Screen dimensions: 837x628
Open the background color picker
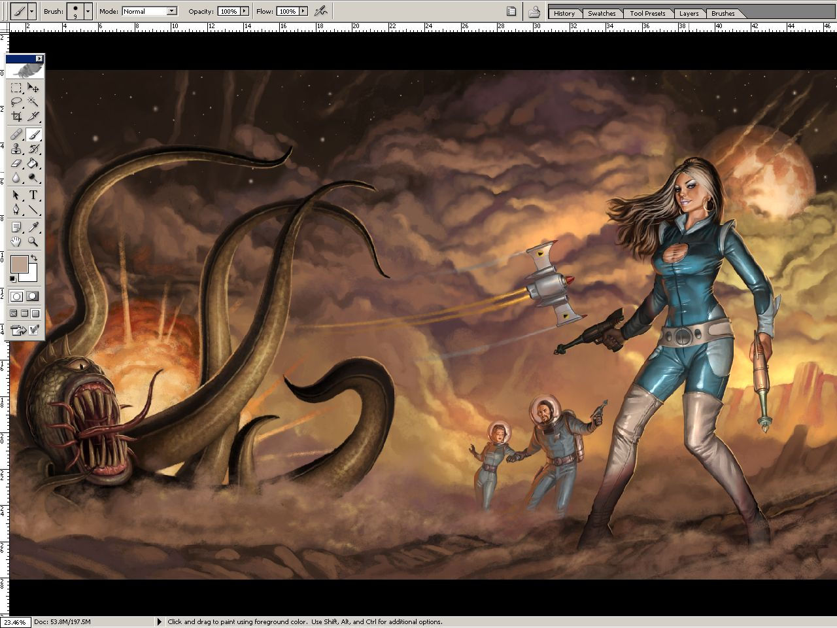pyautogui.click(x=31, y=276)
